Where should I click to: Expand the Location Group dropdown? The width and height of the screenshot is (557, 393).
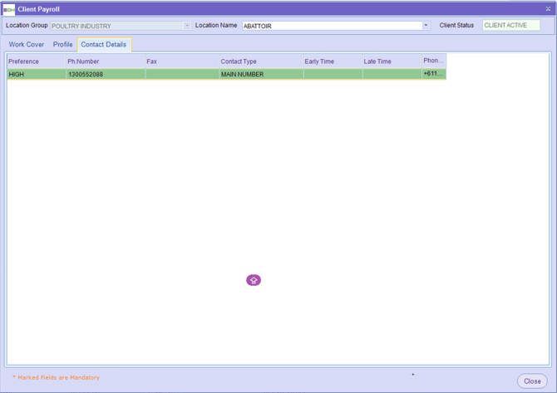point(187,26)
